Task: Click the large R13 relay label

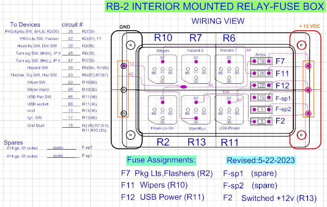Action: [x=197, y=142]
